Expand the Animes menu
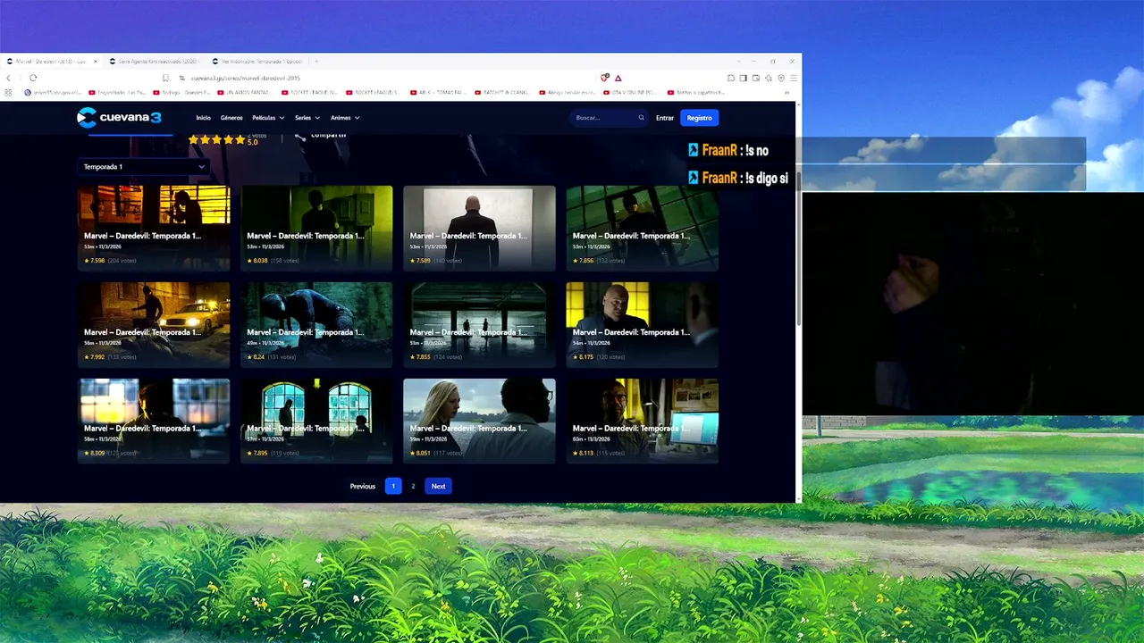The height and width of the screenshot is (643, 1144). [x=345, y=118]
